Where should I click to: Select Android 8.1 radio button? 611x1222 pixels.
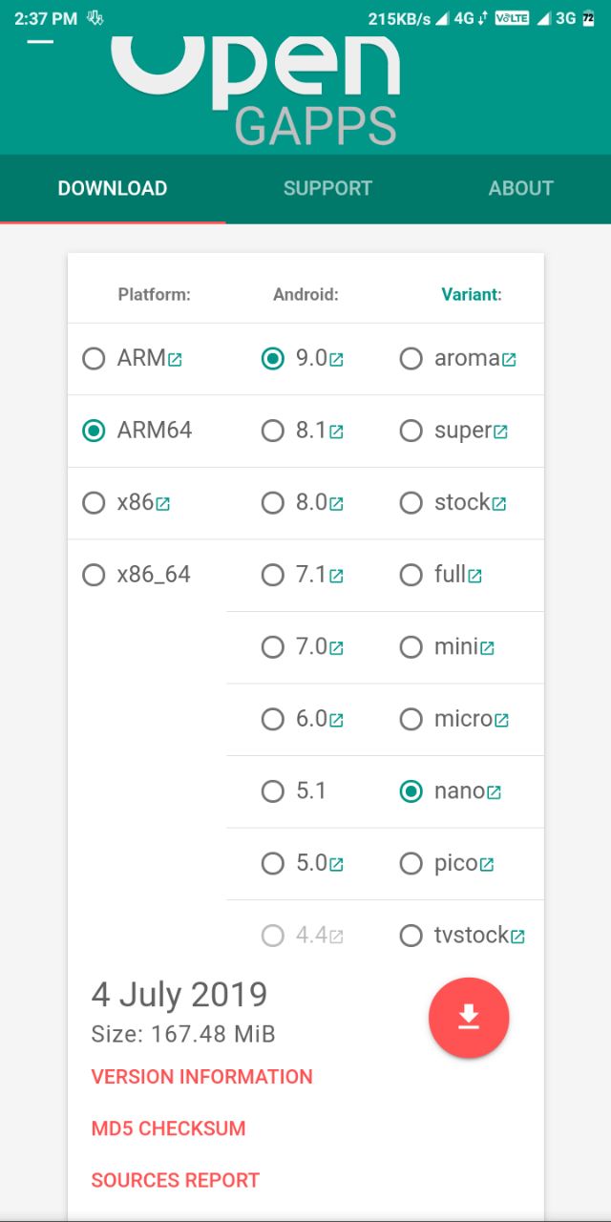point(273,432)
